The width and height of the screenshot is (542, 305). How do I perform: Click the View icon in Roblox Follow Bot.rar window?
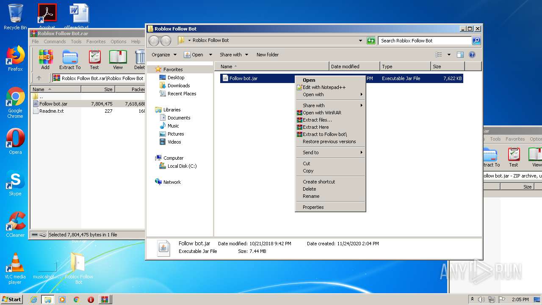pos(118,59)
